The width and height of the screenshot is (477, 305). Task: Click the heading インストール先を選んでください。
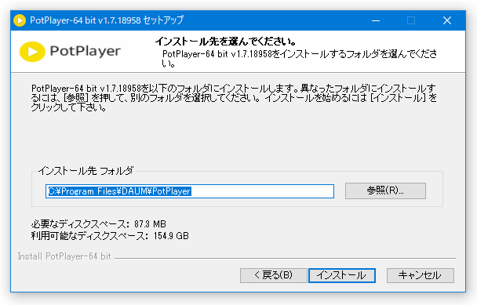226,41
